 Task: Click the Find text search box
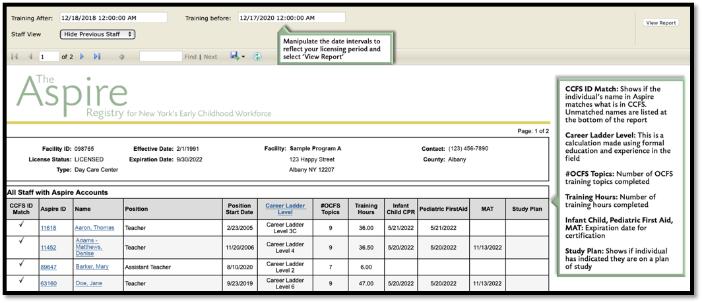160,57
